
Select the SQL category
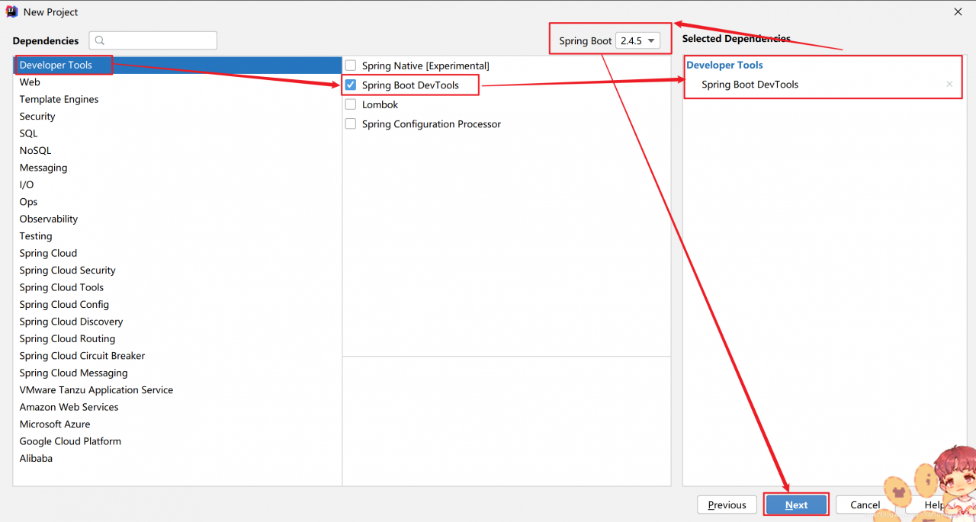coord(177,133)
